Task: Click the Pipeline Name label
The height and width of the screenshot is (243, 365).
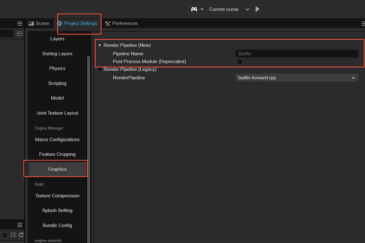Action: 128,54
